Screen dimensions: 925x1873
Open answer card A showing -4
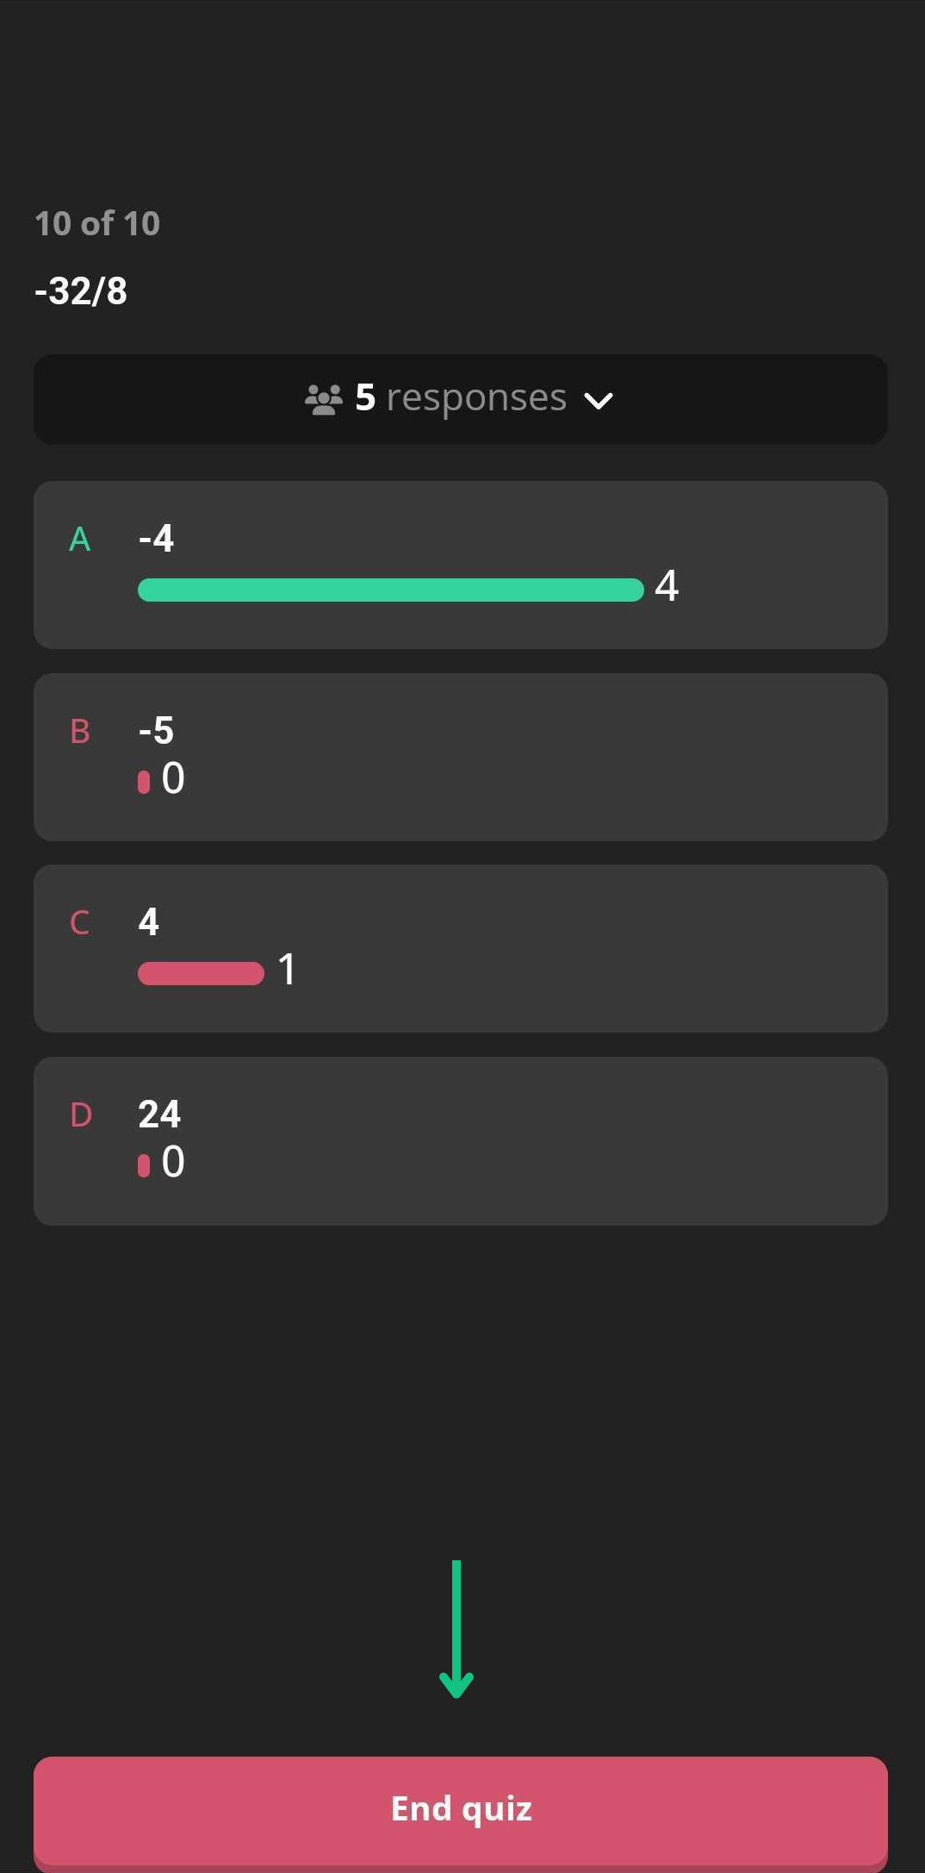pos(461,565)
